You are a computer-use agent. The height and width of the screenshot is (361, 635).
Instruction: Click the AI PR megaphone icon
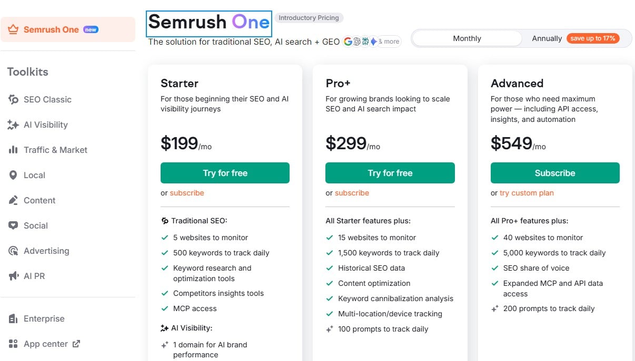coord(13,276)
